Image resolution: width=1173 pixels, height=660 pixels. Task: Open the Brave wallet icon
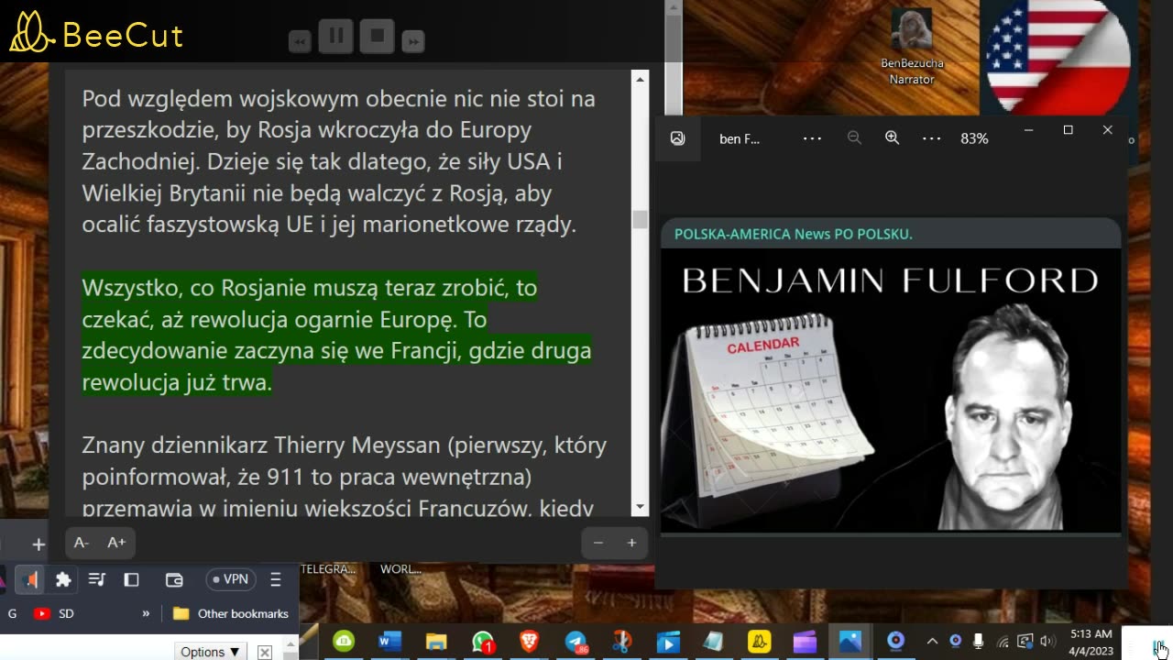(x=174, y=579)
